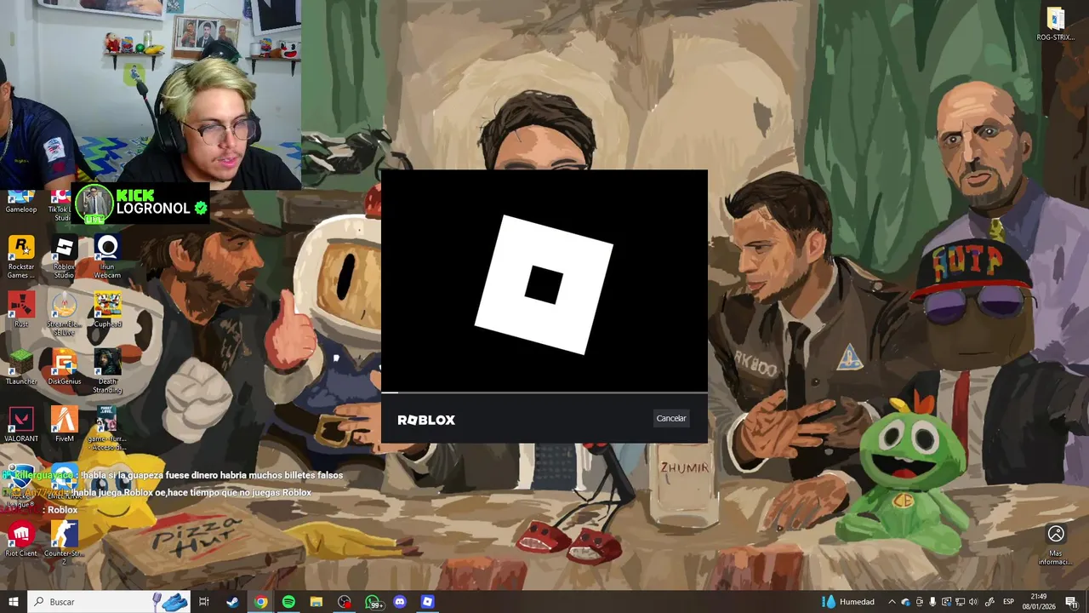Cancel the Roblox launch with Cancelar
Image resolution: width=1089 pixels, height=613 pixels.
[x=670, y=418]
